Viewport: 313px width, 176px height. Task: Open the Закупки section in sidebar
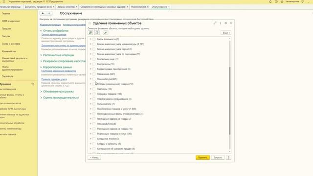6,36
